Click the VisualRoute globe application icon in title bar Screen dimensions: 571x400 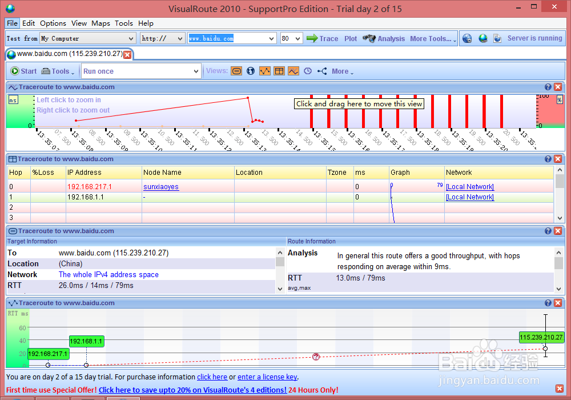[x=10, y=8]
